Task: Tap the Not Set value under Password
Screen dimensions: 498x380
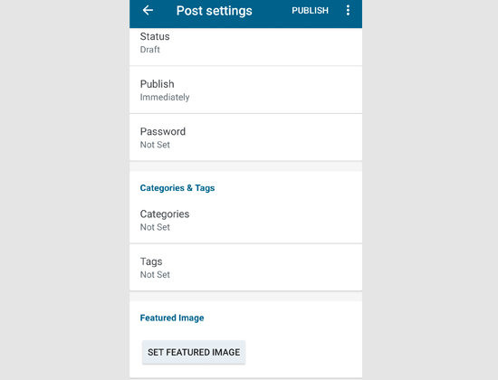Action: click(155, 145)
